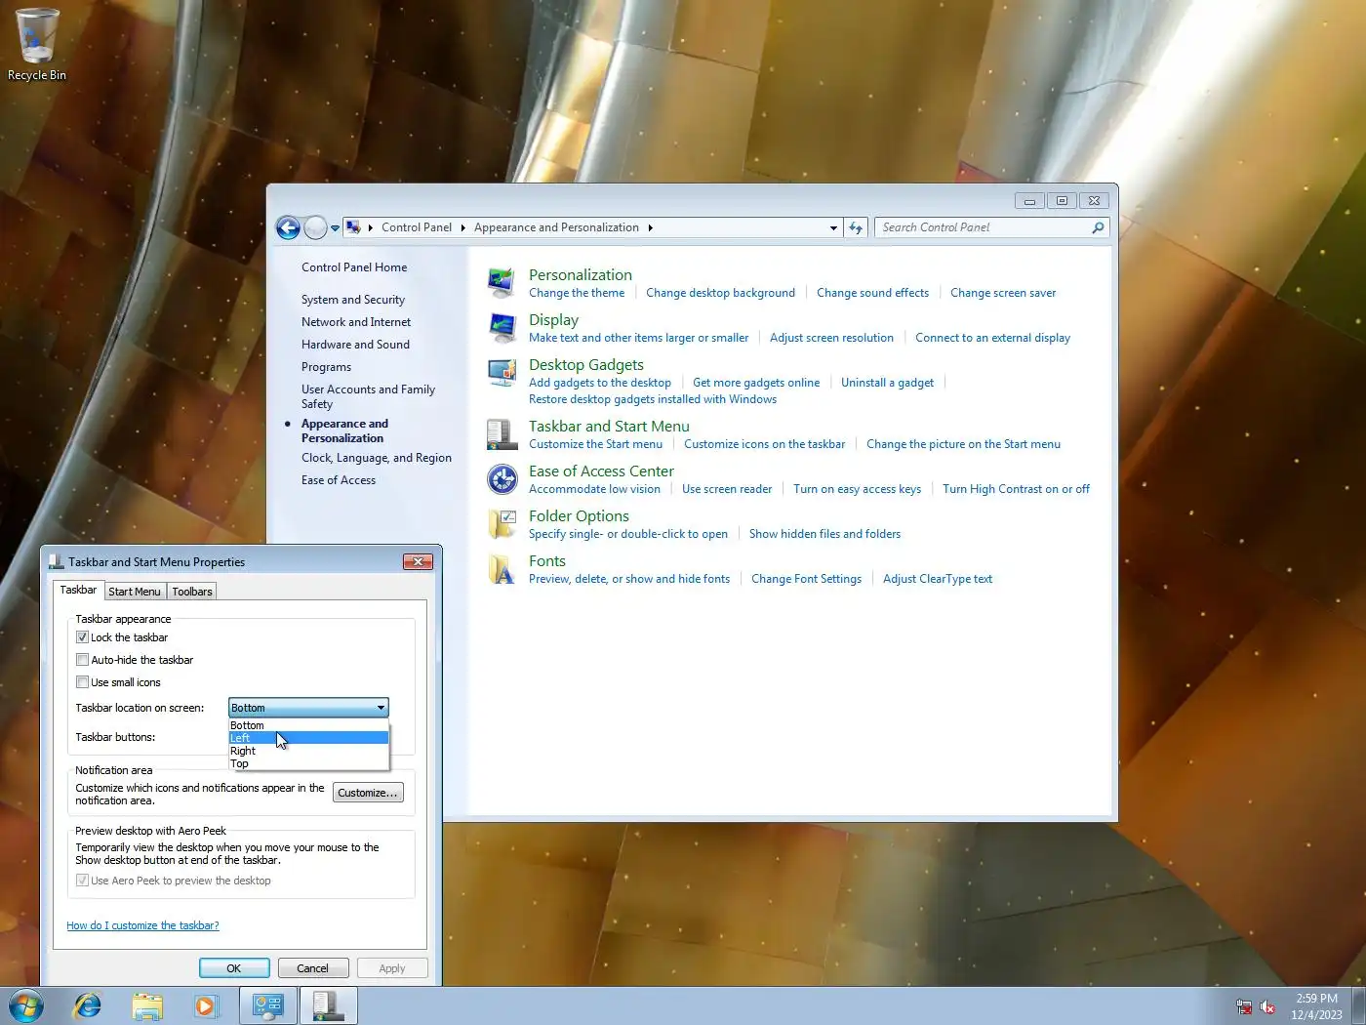Click the Show desktop button at taskbar end
The width and height of the screenshot is (1366, 1025).
1358,1005
